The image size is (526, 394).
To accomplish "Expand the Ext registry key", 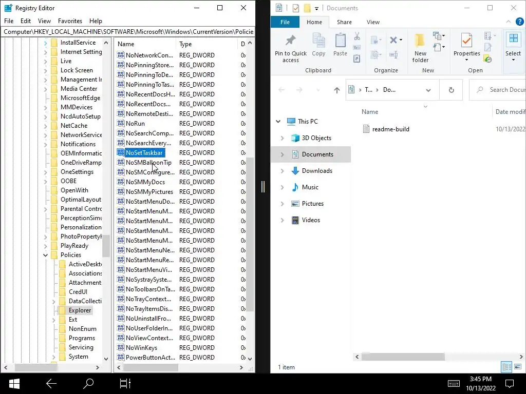I will click(53, 320).
